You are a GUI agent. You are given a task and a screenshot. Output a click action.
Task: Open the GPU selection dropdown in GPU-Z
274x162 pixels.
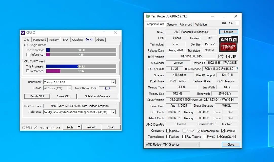point(172,144)
